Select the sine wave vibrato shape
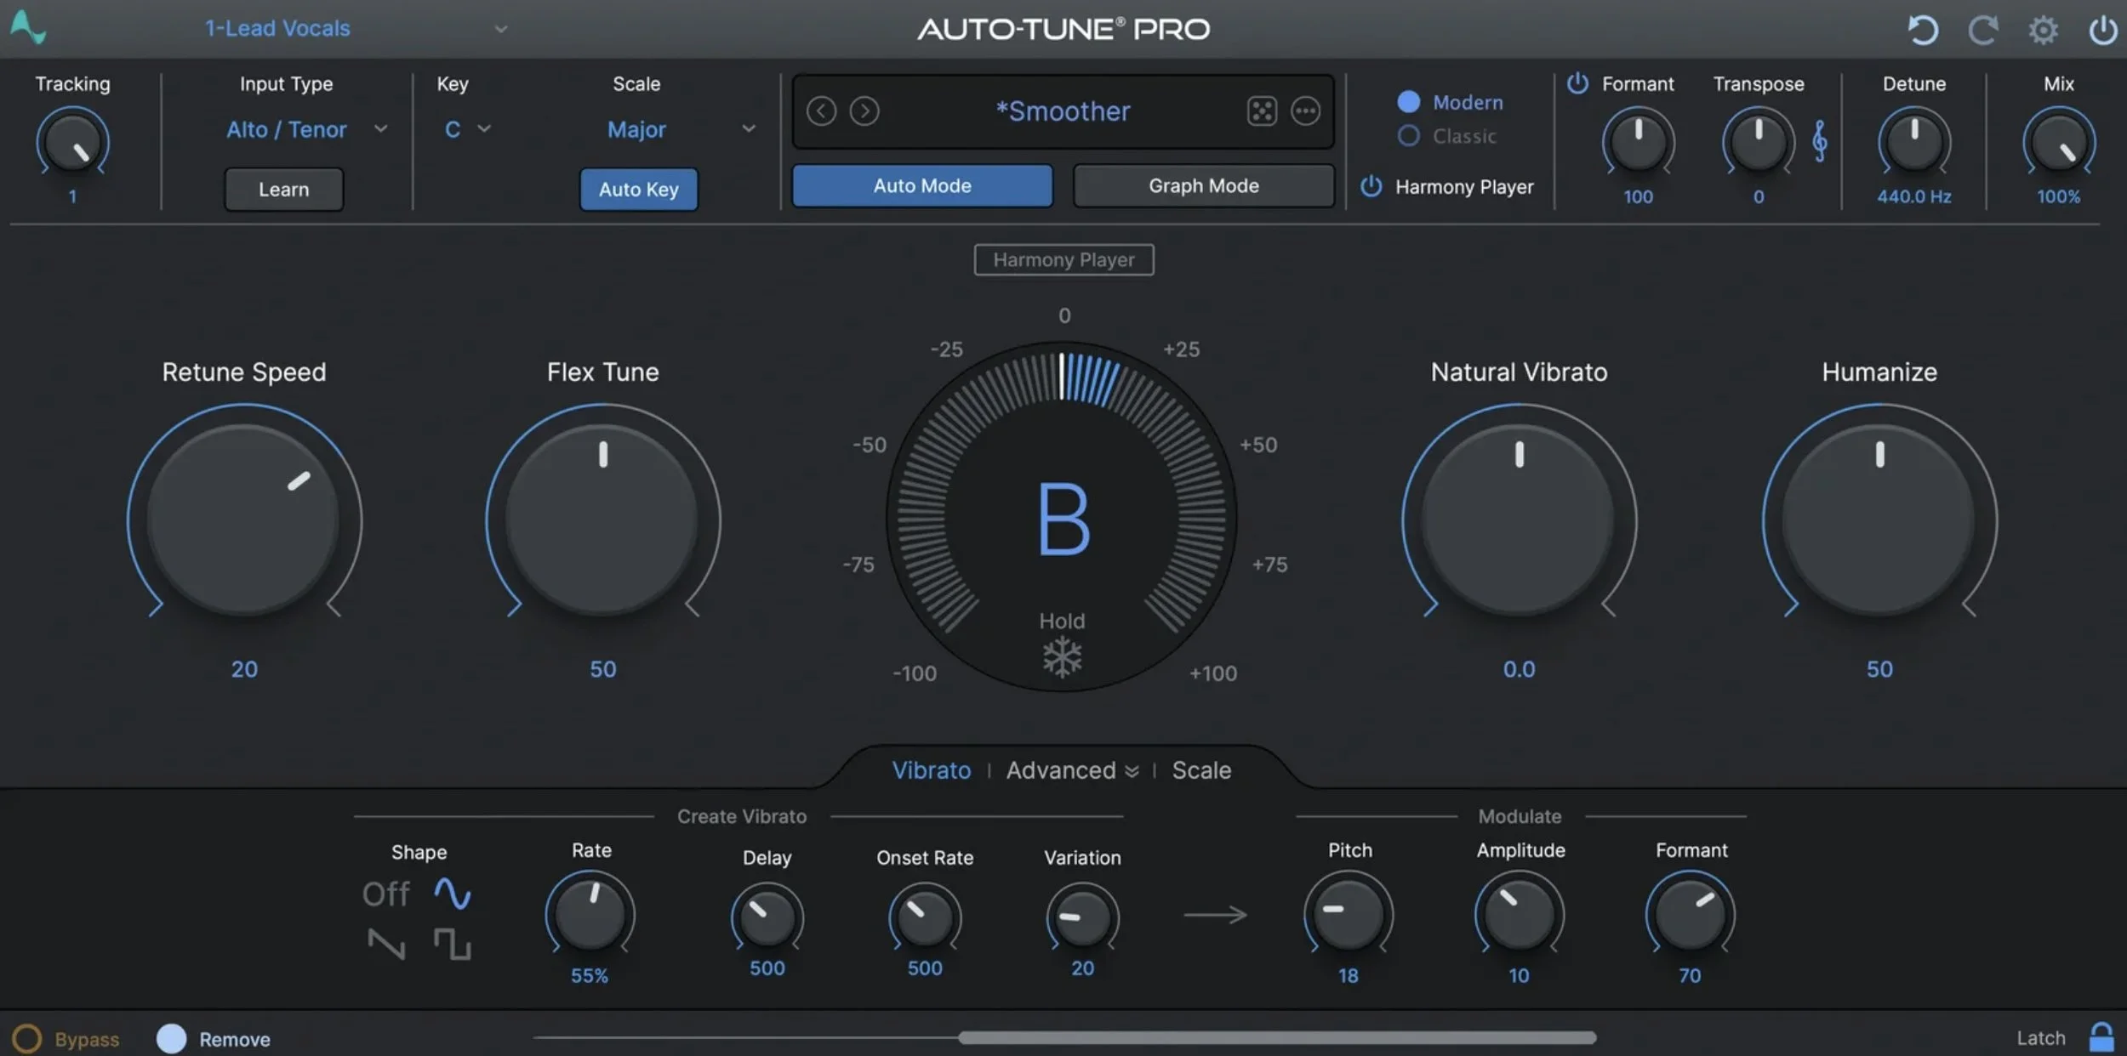The image size is (2127, 1056). pyautogui.click(x=452, y=893)
